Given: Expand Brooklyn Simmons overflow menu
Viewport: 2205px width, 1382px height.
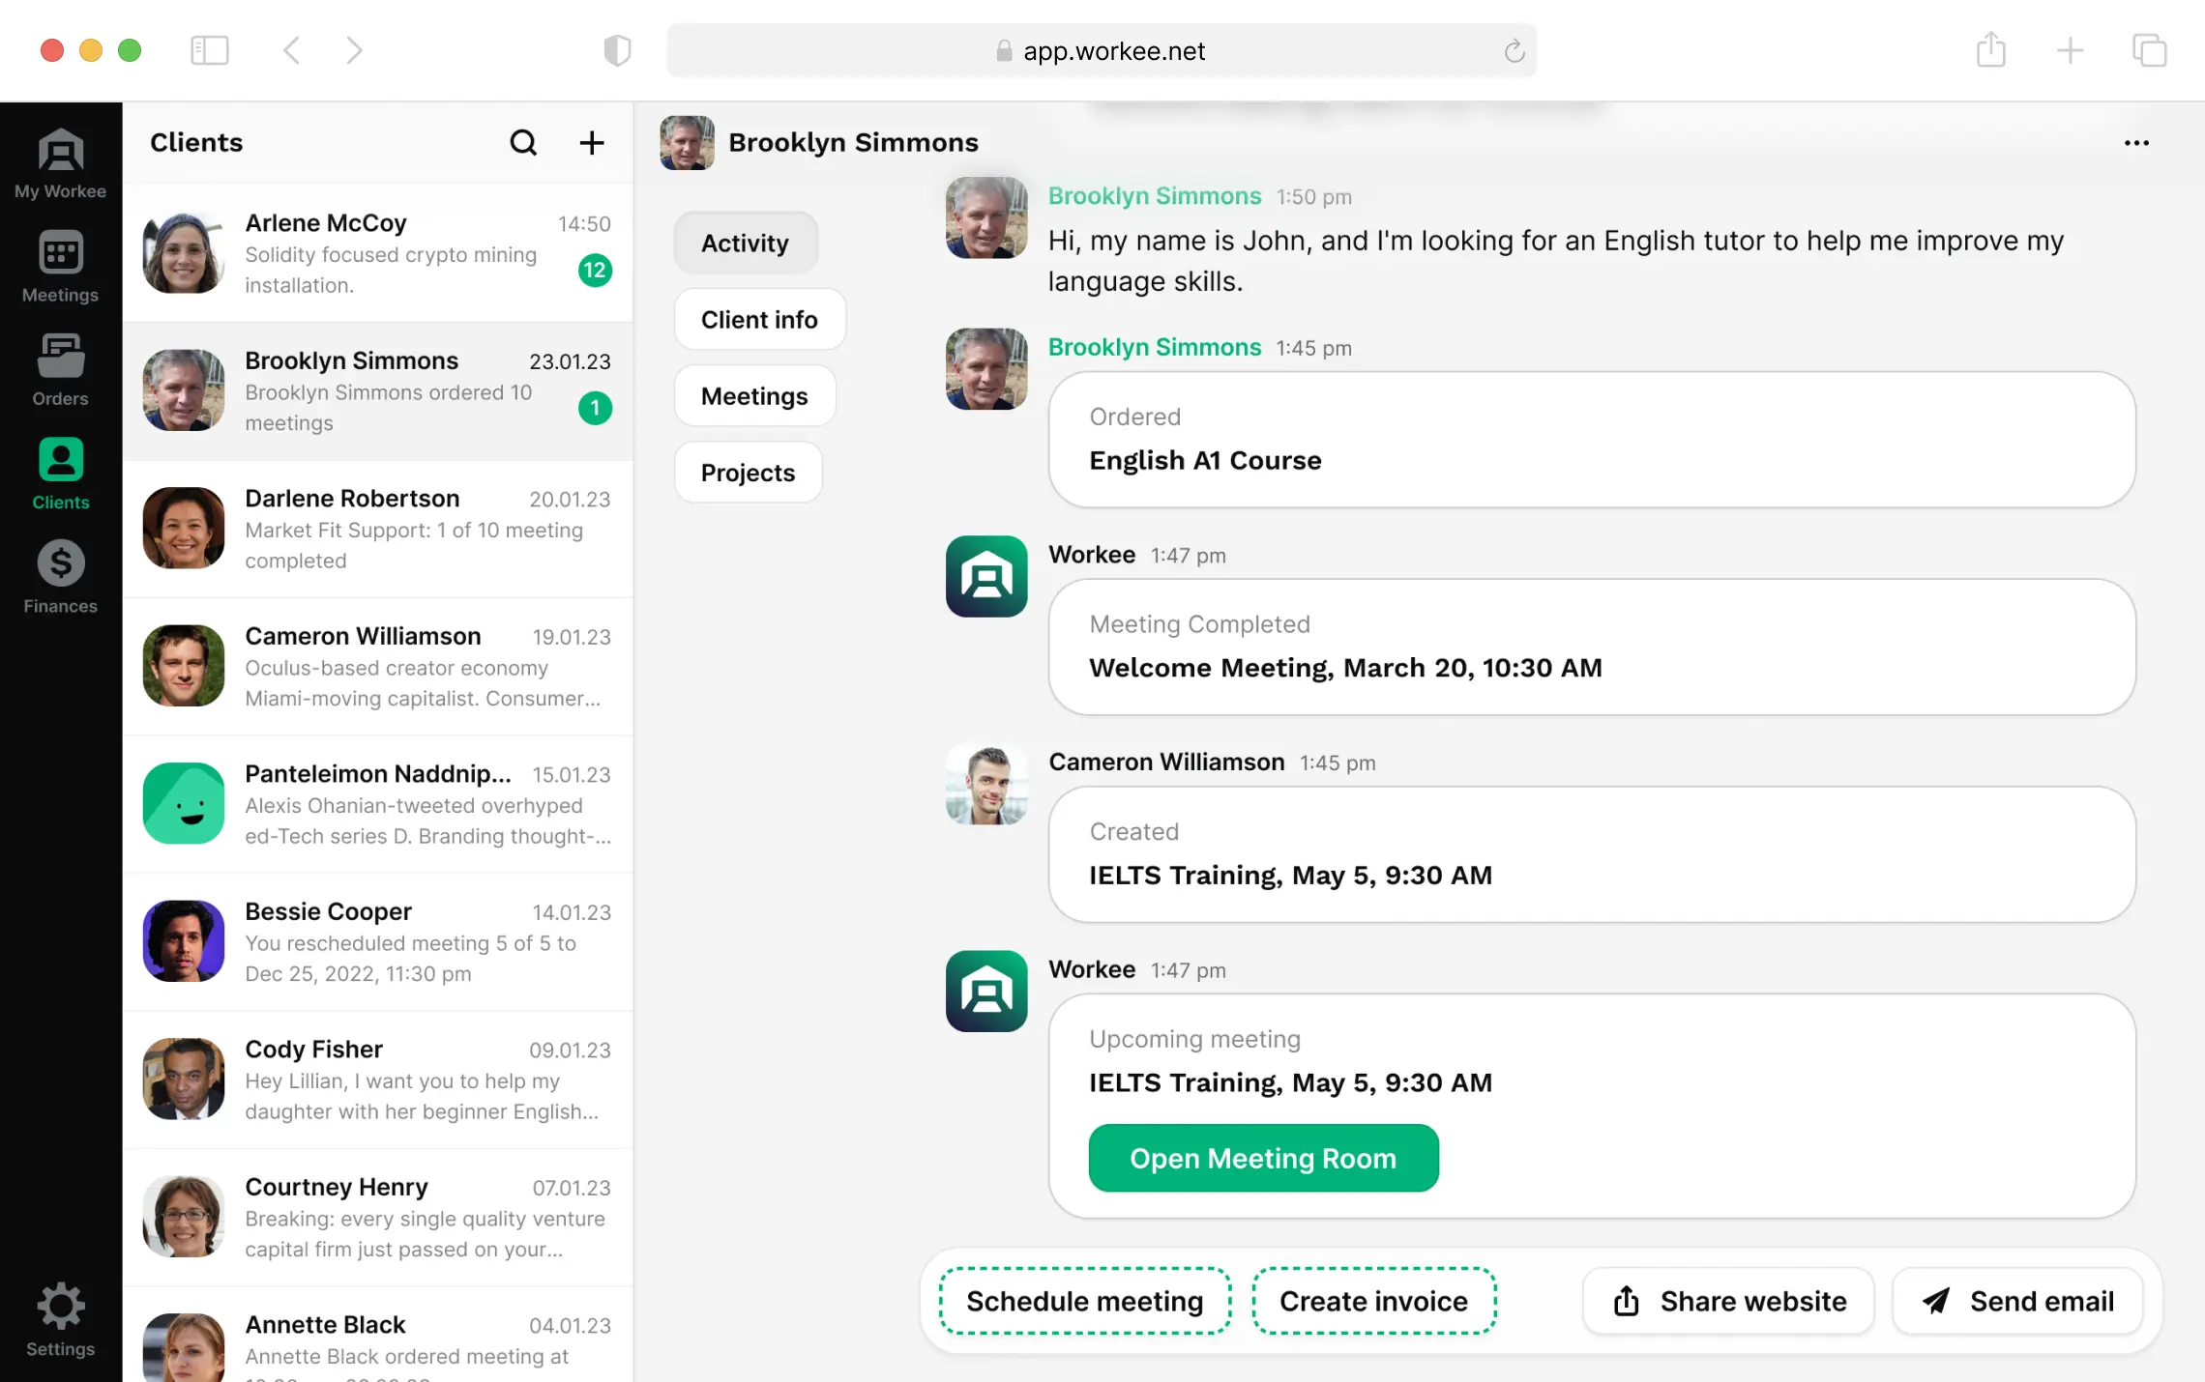Looking at the screenshot, I should [x=2136, y=142].
